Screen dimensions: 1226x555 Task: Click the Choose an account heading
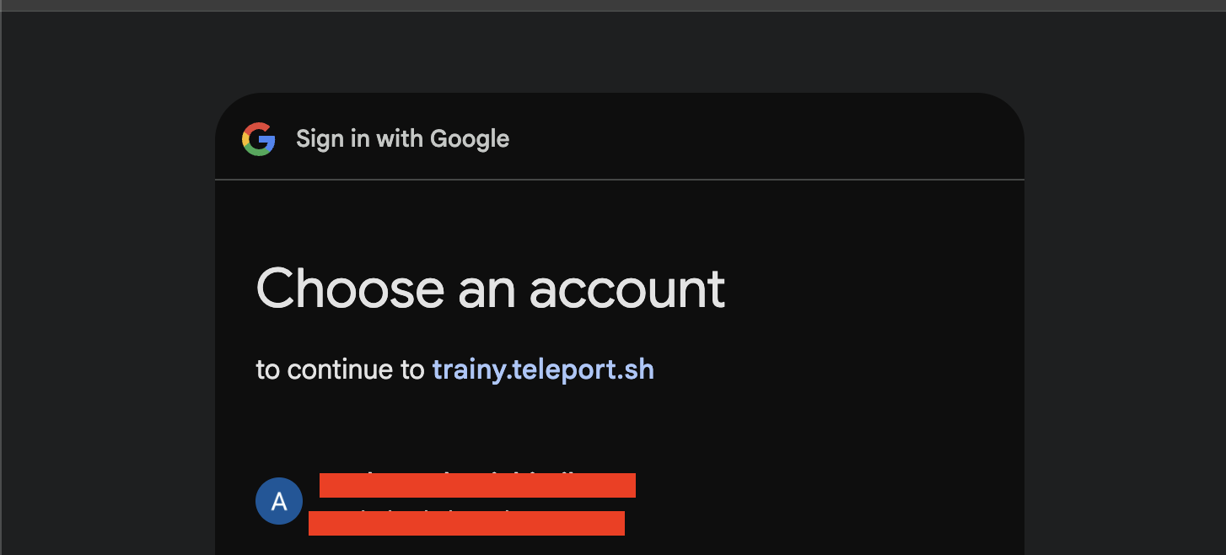coord(490,289)
